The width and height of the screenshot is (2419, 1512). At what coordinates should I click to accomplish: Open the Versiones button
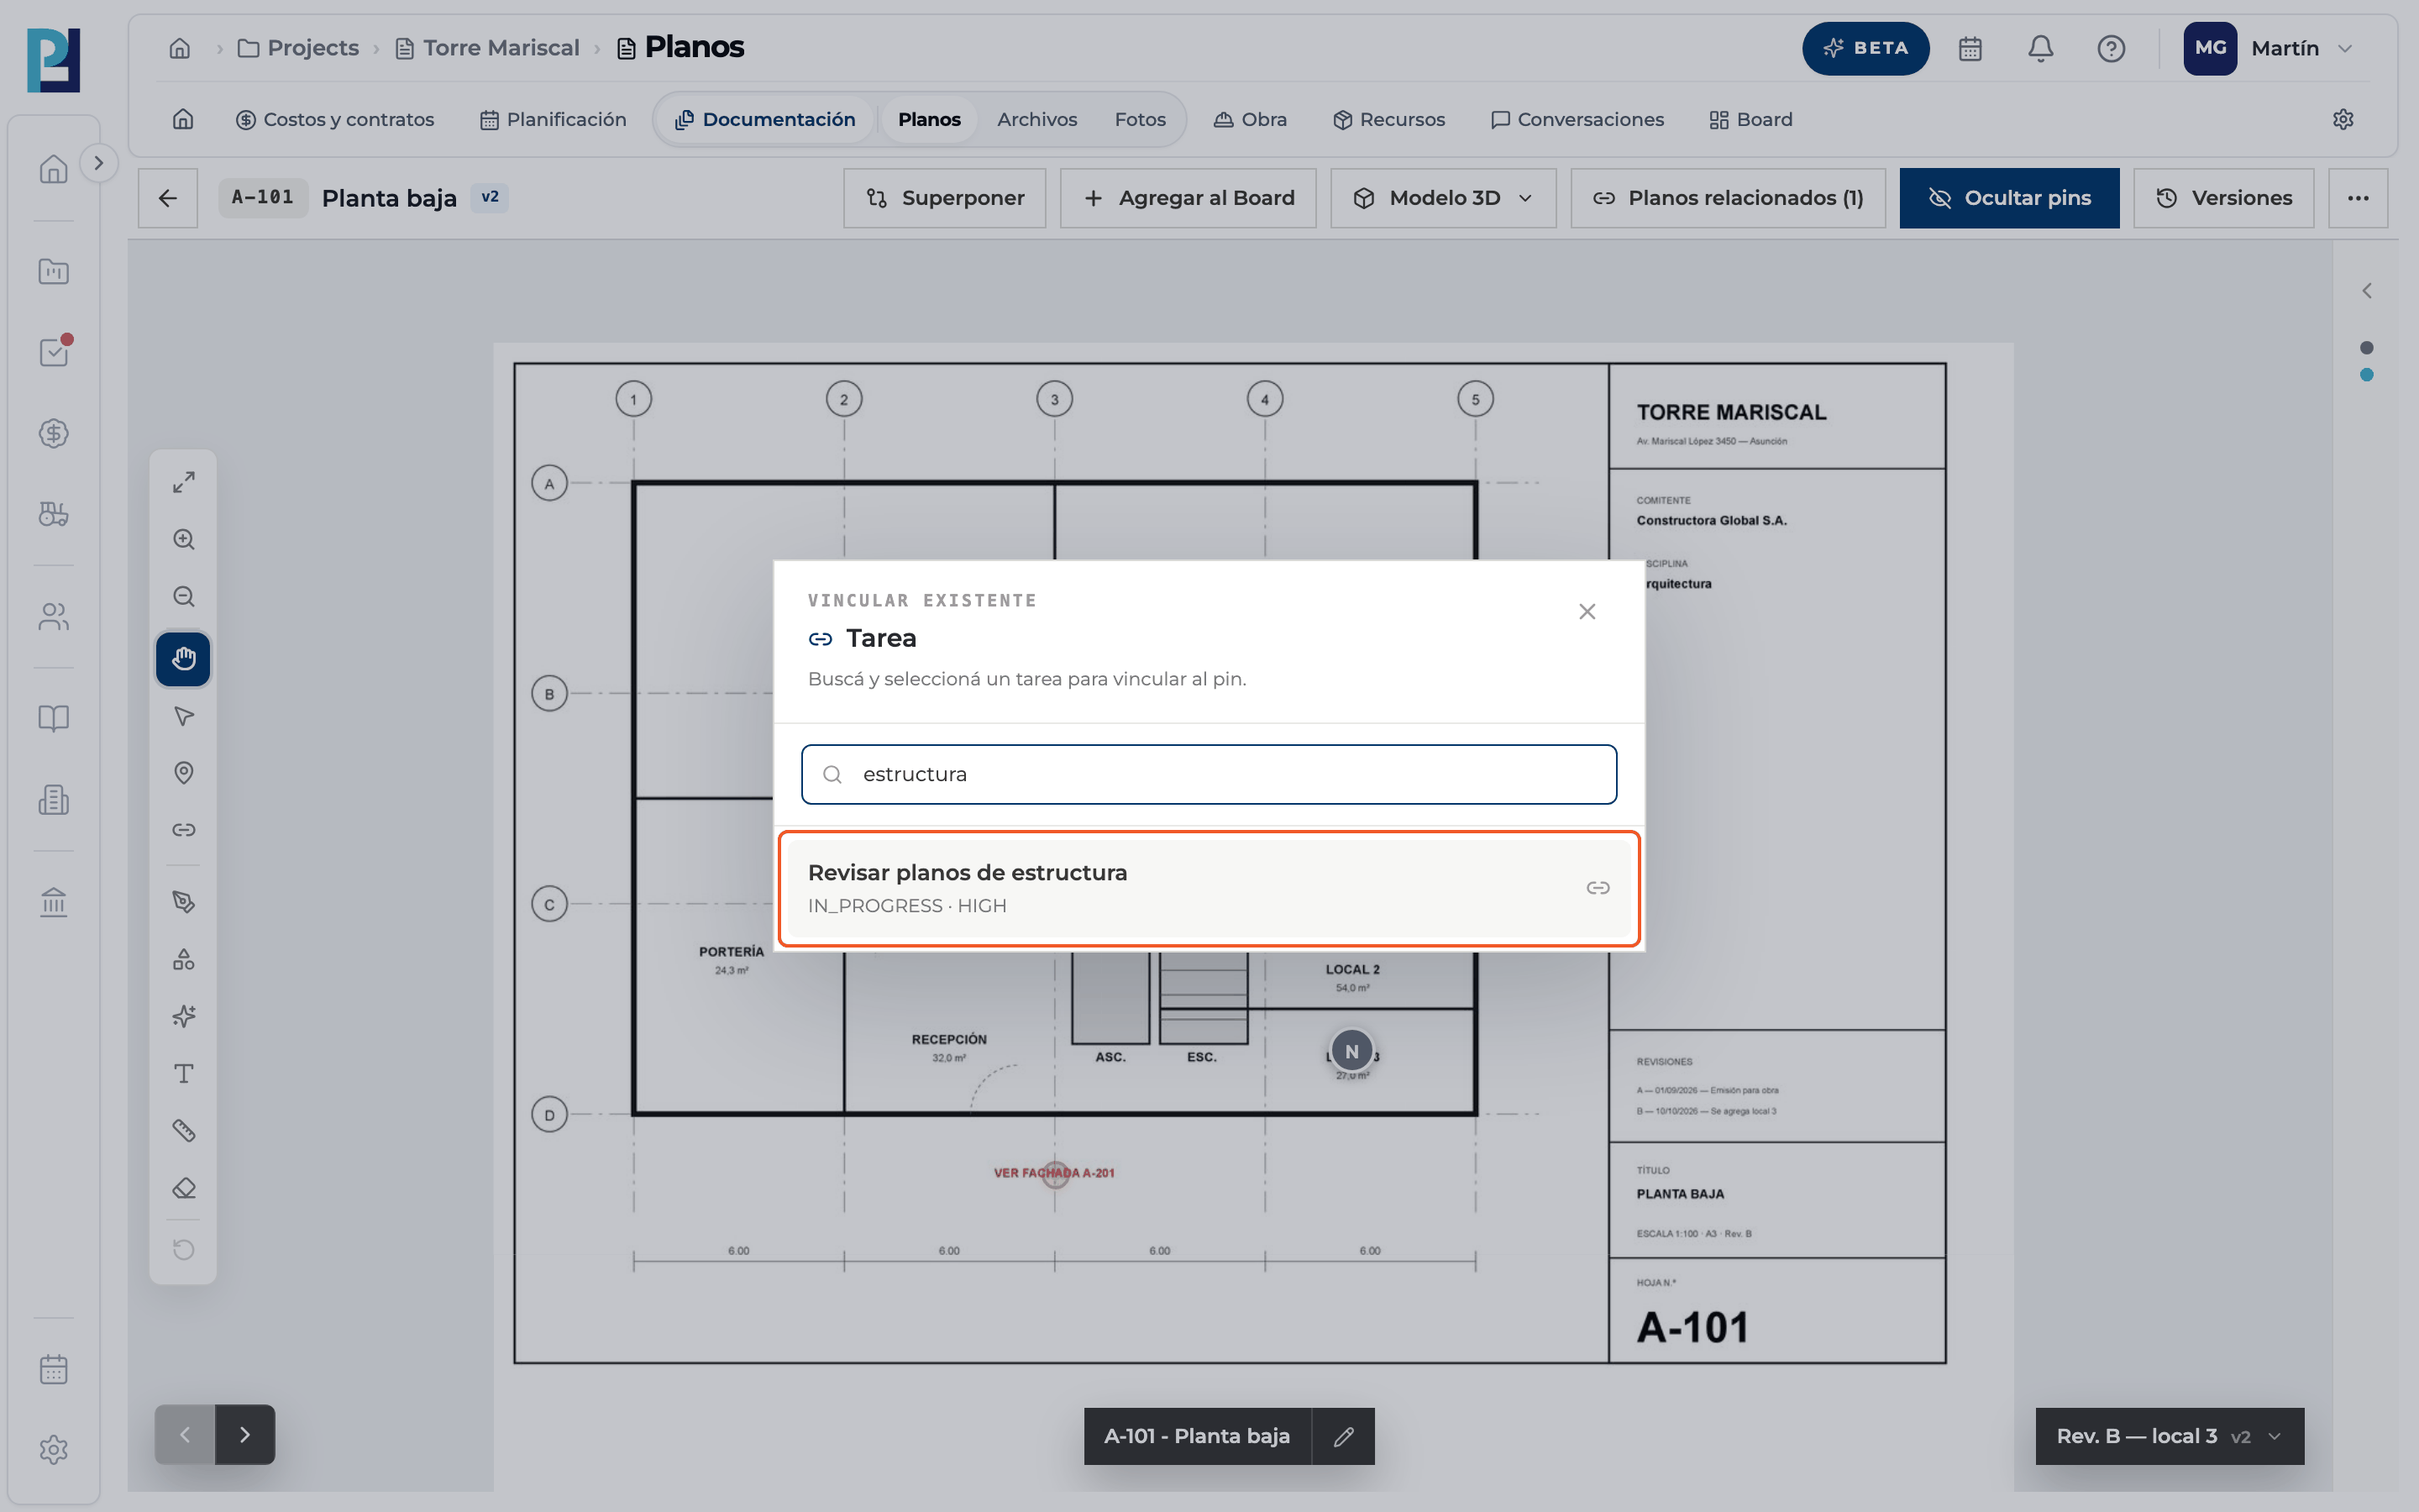tap(2224, 198)
